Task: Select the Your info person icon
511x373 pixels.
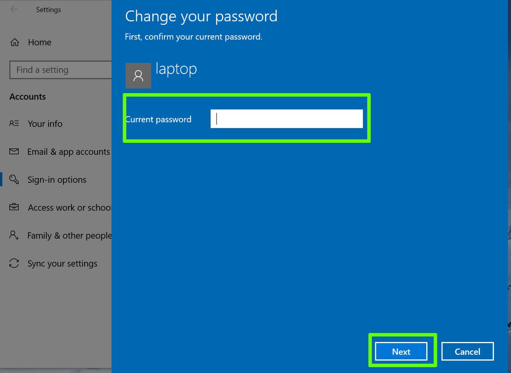Action: coord(14,124)
